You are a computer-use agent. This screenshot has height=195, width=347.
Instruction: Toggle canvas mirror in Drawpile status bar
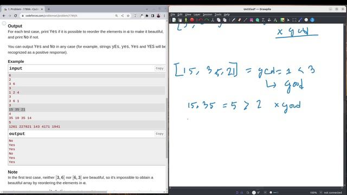coord(242,193)
